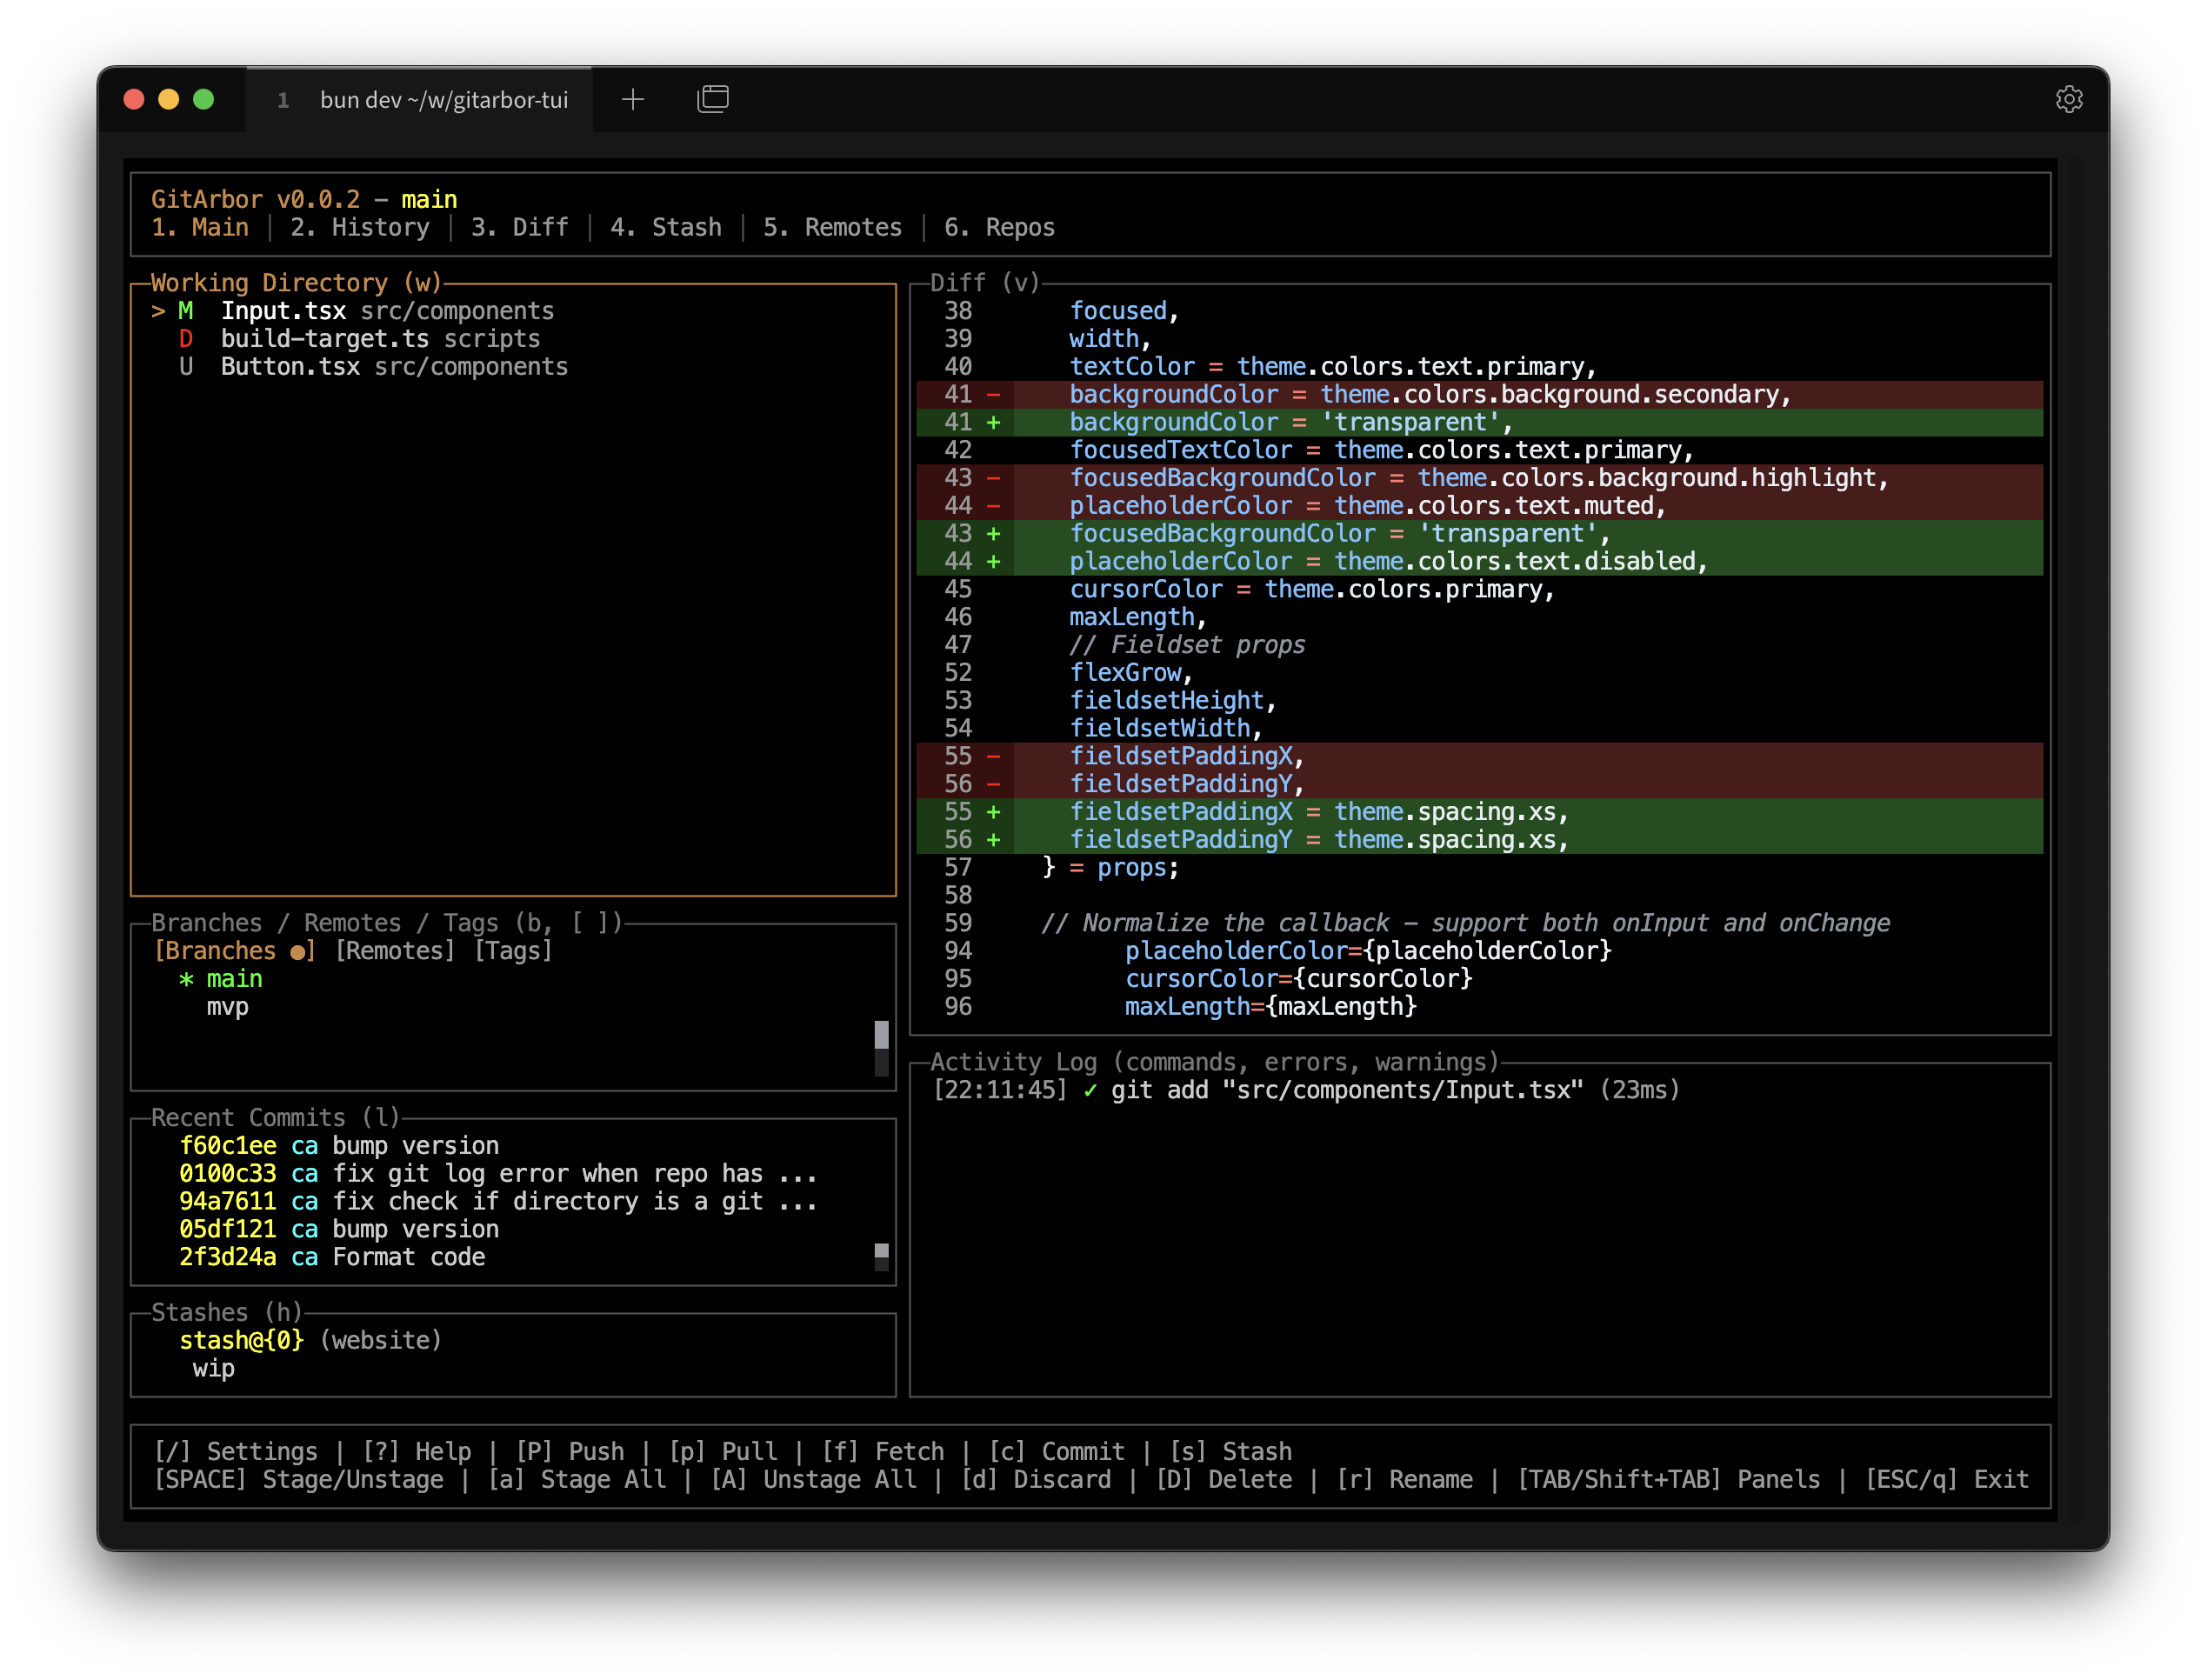This screenshot has height=1680, width=2207.
Task: Select commit 0100c33 fix git log error
Action: pyautogui.click(x=495, y=1173)
